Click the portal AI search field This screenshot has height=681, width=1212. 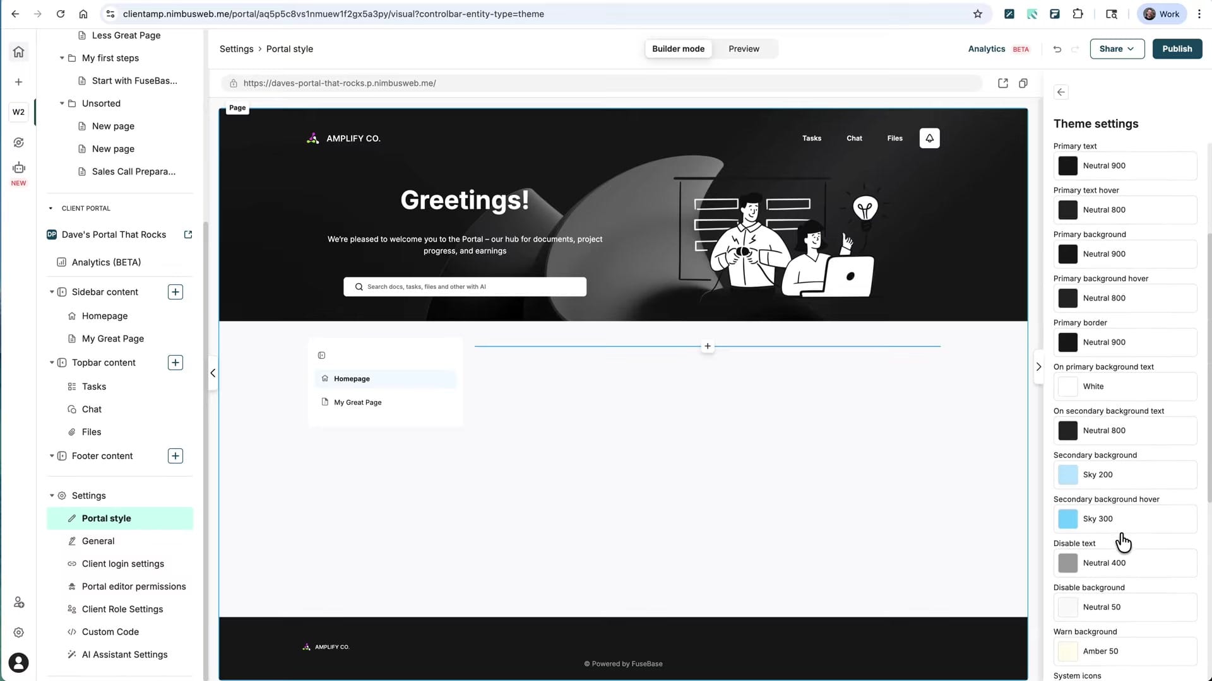465,287
